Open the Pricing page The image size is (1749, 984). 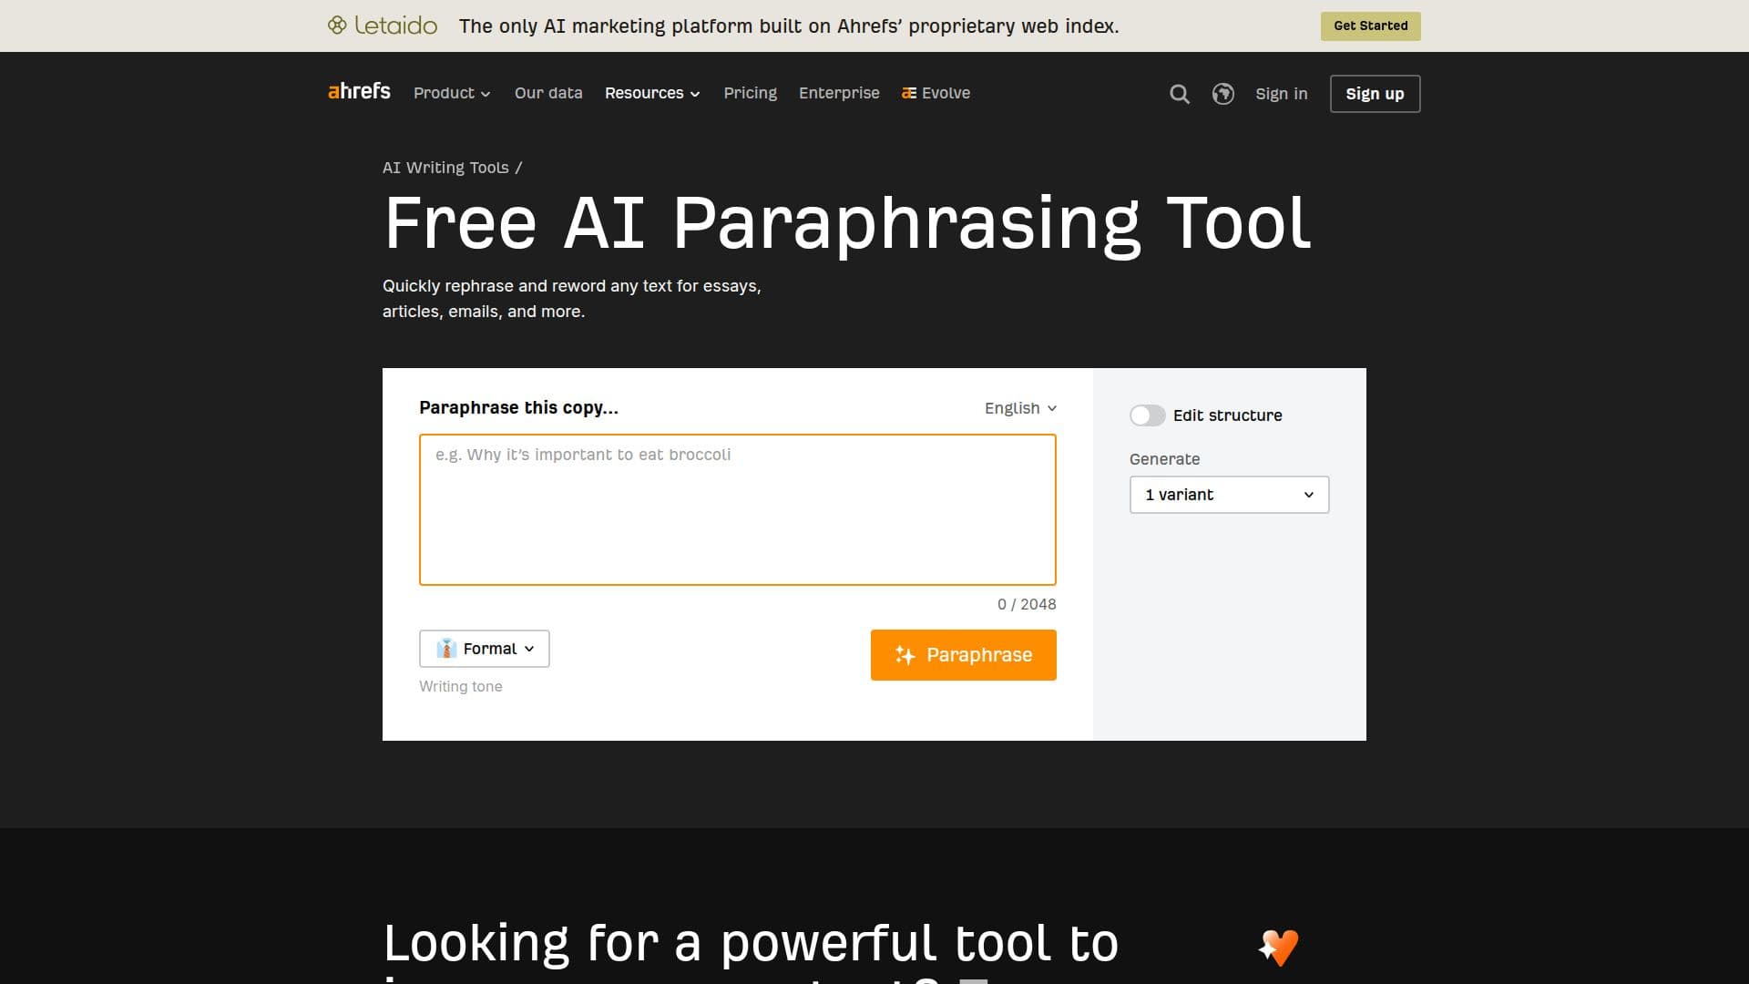click(751, 93)
